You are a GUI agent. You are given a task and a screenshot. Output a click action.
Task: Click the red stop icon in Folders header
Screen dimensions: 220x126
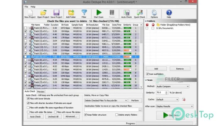pyautogui.click(x=153, y=25)
